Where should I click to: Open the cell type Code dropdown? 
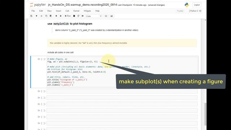coord(94,16)
